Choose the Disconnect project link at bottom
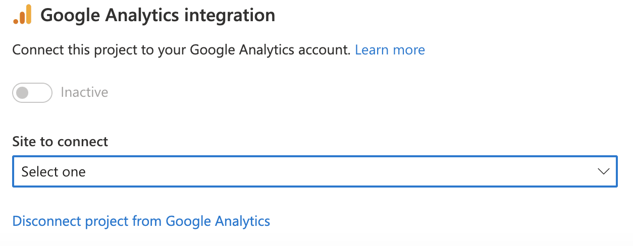The height and width of the screenshot is (246, 633). [x=141, y=221]
